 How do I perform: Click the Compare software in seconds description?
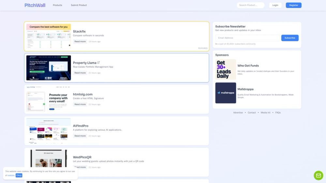pyautogui.click(x=88, y=36)
